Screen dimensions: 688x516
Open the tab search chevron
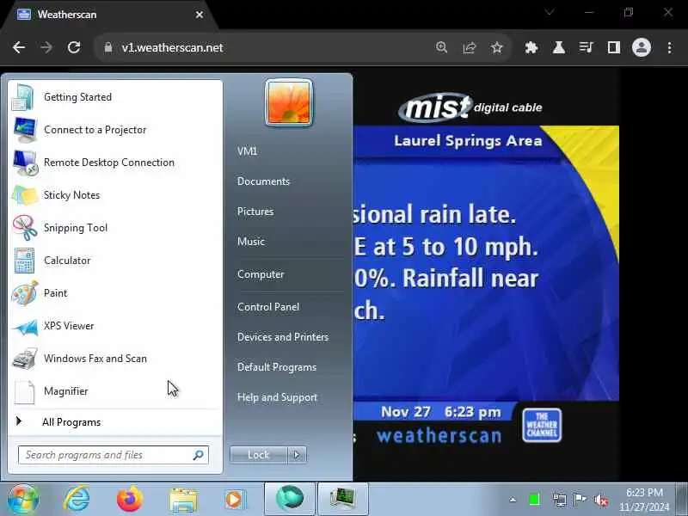coord(550,12)
